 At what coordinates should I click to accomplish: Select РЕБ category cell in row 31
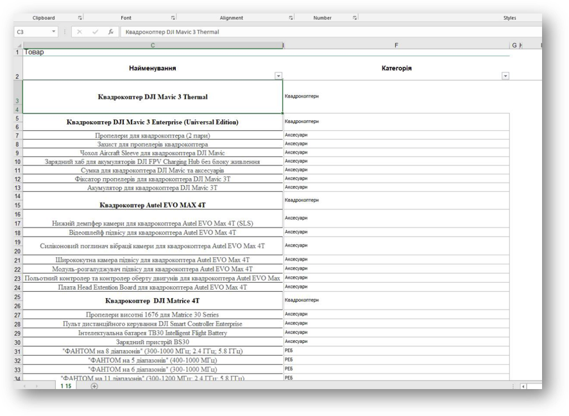[396, 351]
